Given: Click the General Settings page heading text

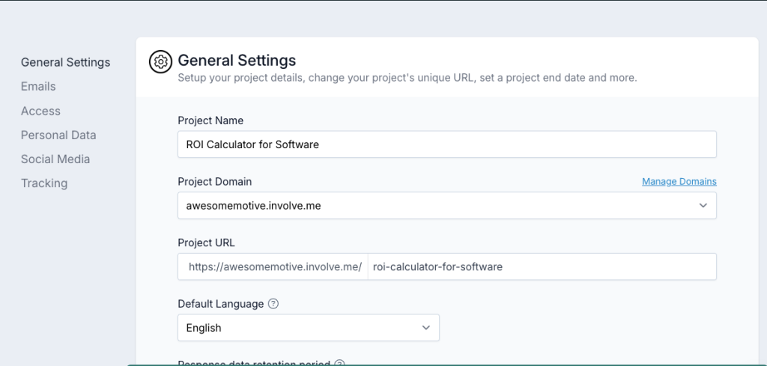Looking at the screenshot, I should (x=237, y=61).
